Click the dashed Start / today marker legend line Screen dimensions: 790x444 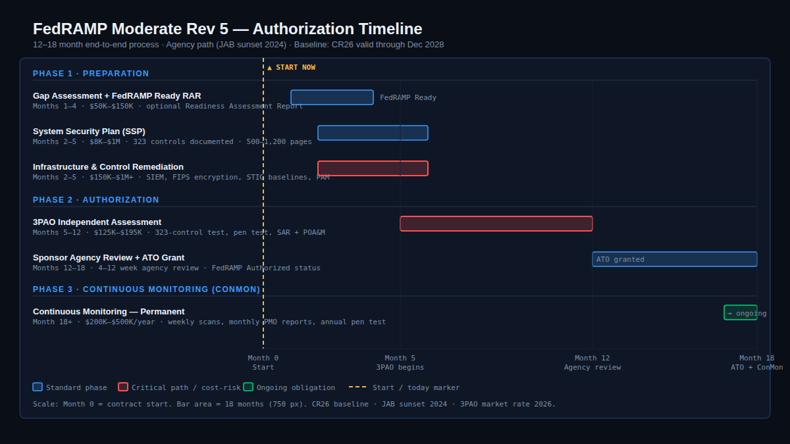357,387
